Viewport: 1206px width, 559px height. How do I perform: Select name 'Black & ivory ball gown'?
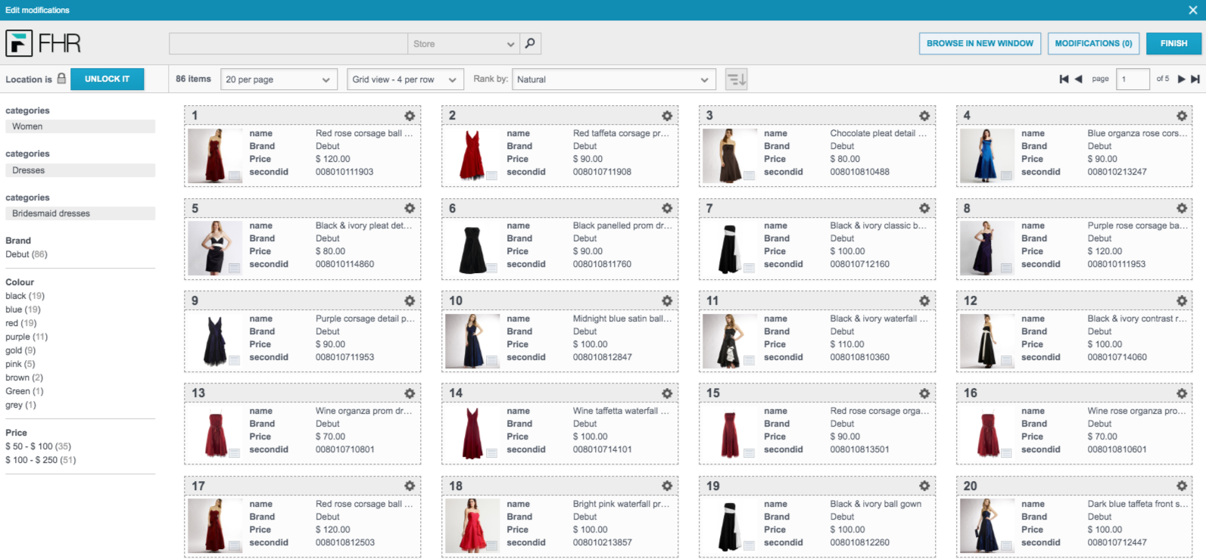click(x=876, y=504)
